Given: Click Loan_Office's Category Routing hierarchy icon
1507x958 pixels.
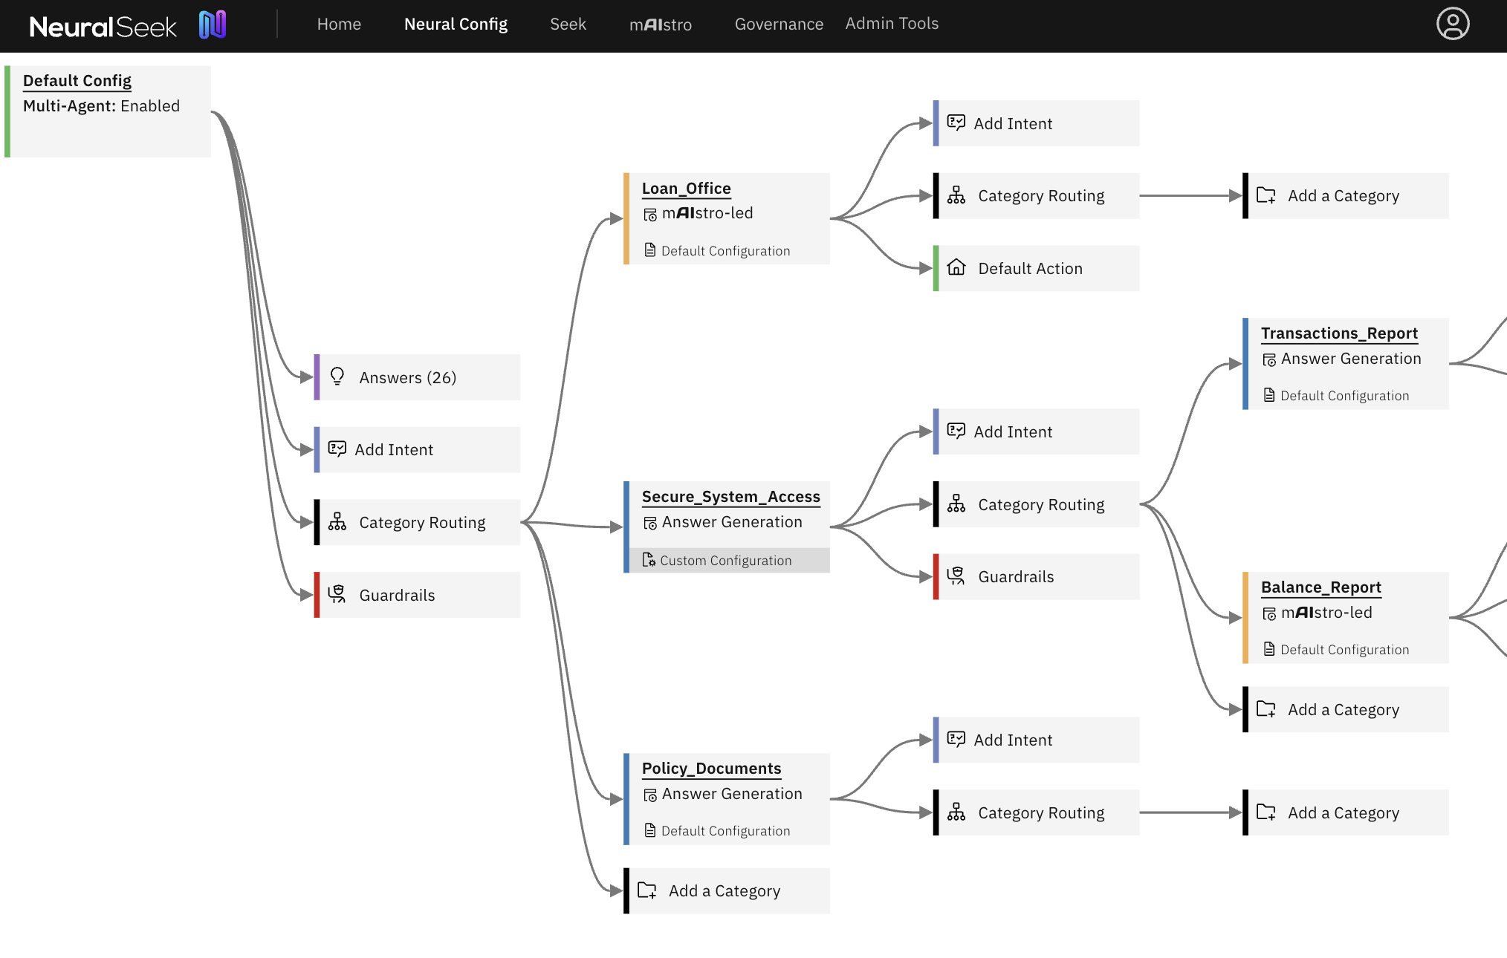Looking at the screenshot, I should (956, 195).
